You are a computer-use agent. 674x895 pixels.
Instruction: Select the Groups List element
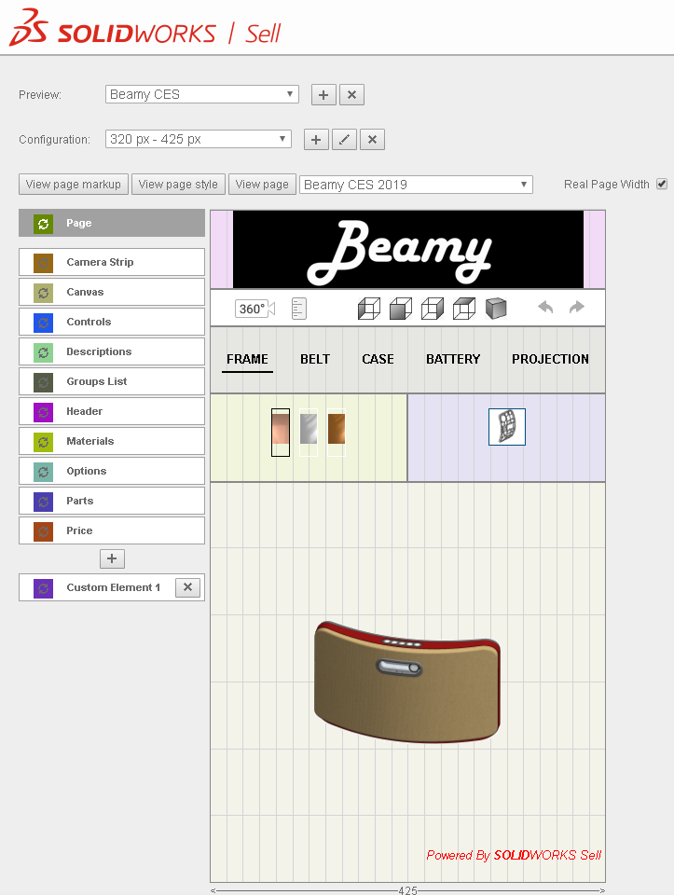click(x=112, y=381)
